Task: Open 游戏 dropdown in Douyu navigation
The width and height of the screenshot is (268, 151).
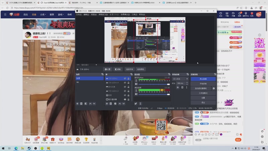Action: 61,14
